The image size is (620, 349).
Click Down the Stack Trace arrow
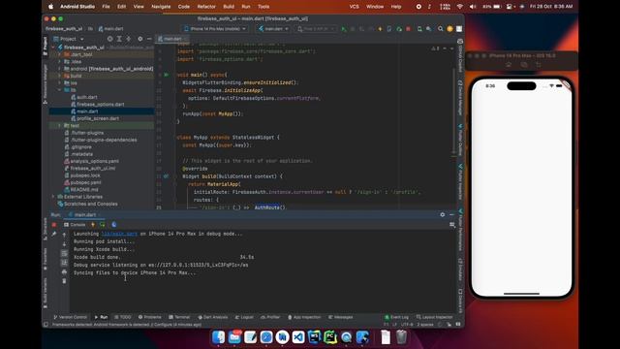pyautogui.click(x=65, y=244)
